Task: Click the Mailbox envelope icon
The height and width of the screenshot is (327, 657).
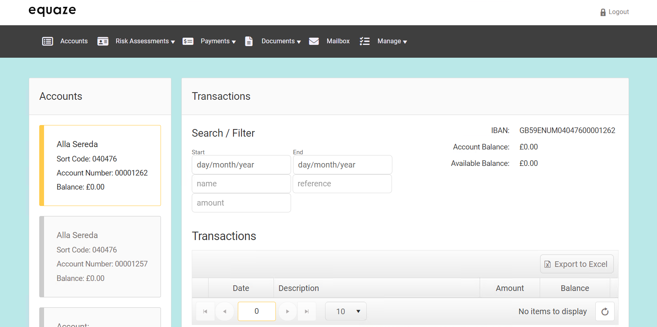Action: point(314,41)
